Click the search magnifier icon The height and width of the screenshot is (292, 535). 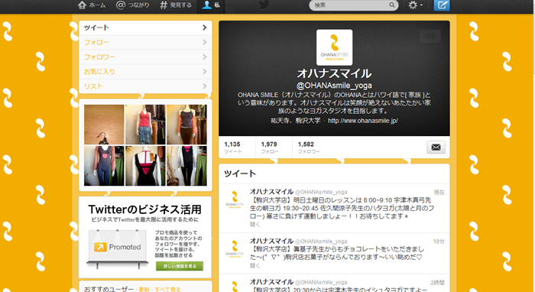point(392,5)
